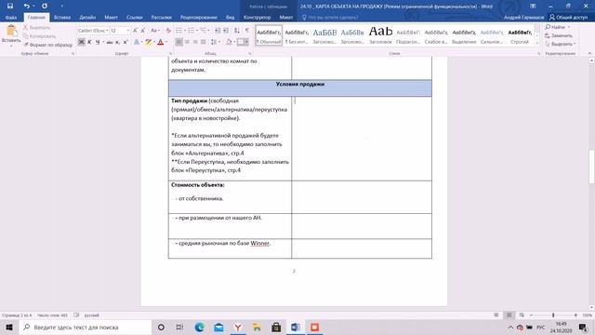This screenshot has height=335, width=595.
Task: Click the Undo arrow icon
Action: tap(26, 6)
